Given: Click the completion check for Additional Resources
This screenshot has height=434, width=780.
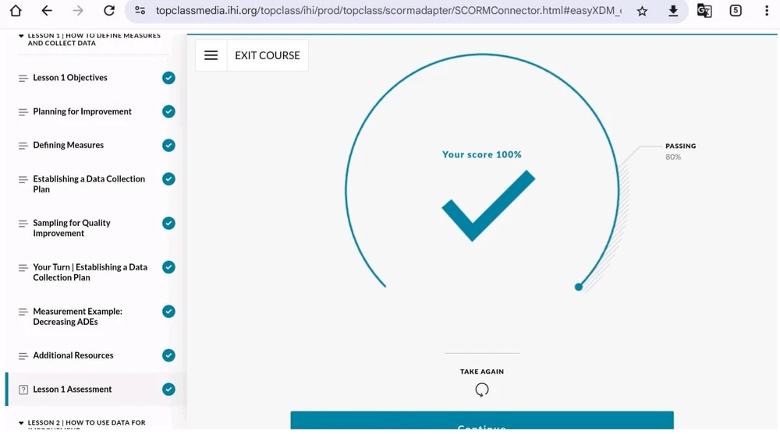Looking at the screenshot, I should click(168, 355).
